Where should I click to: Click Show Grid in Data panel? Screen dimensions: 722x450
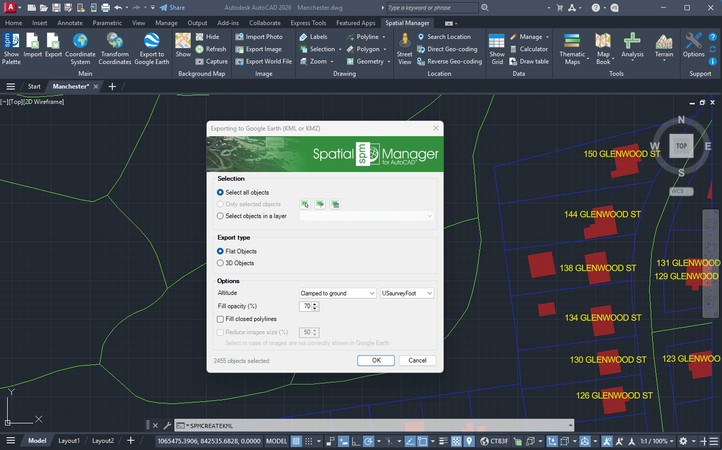pyautogui.click(x=497, y=49)
